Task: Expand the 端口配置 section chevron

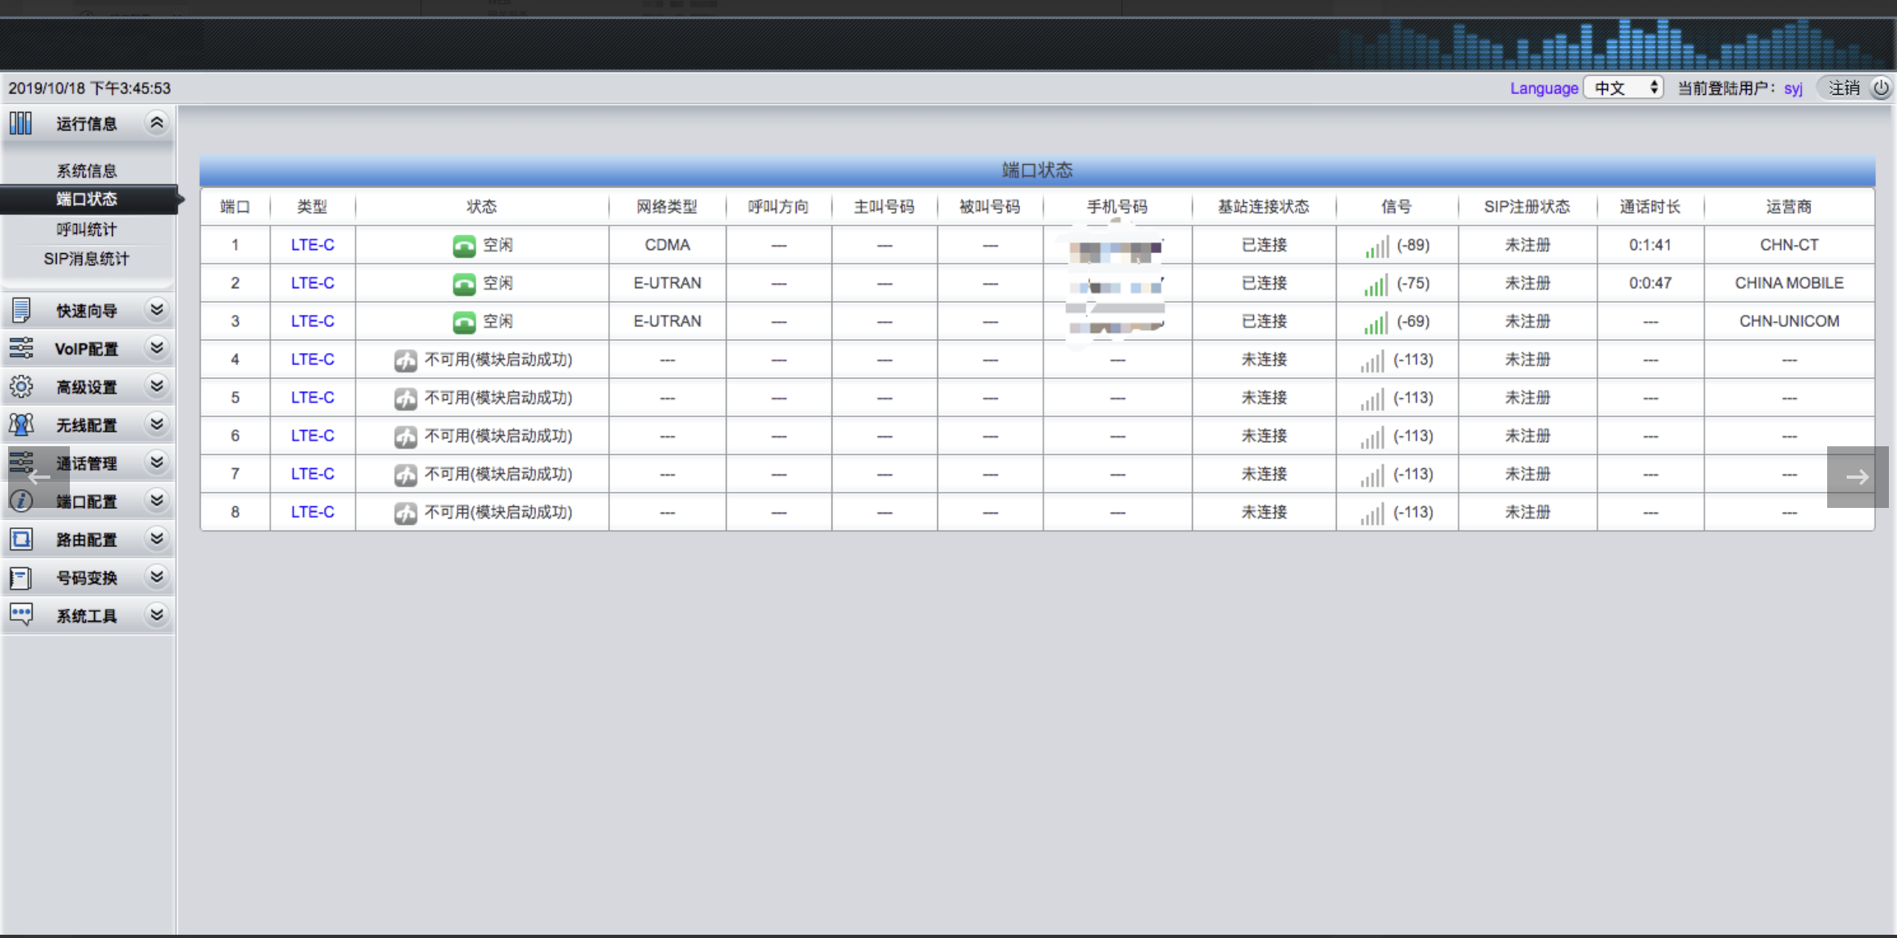Action: click(x=157, y=500)
